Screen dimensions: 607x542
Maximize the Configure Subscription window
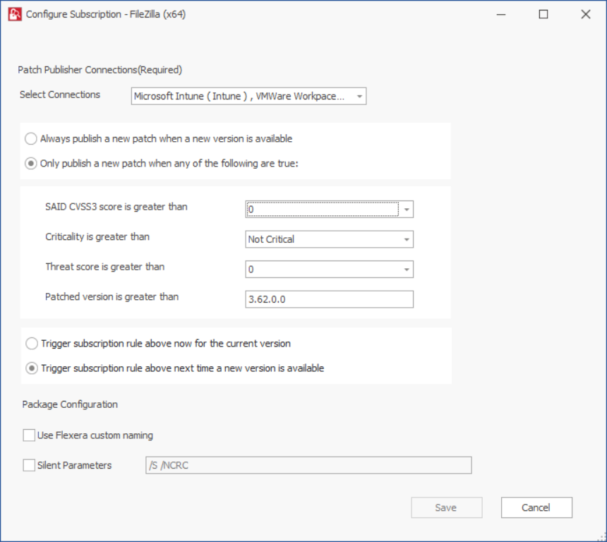click(543, 14)
